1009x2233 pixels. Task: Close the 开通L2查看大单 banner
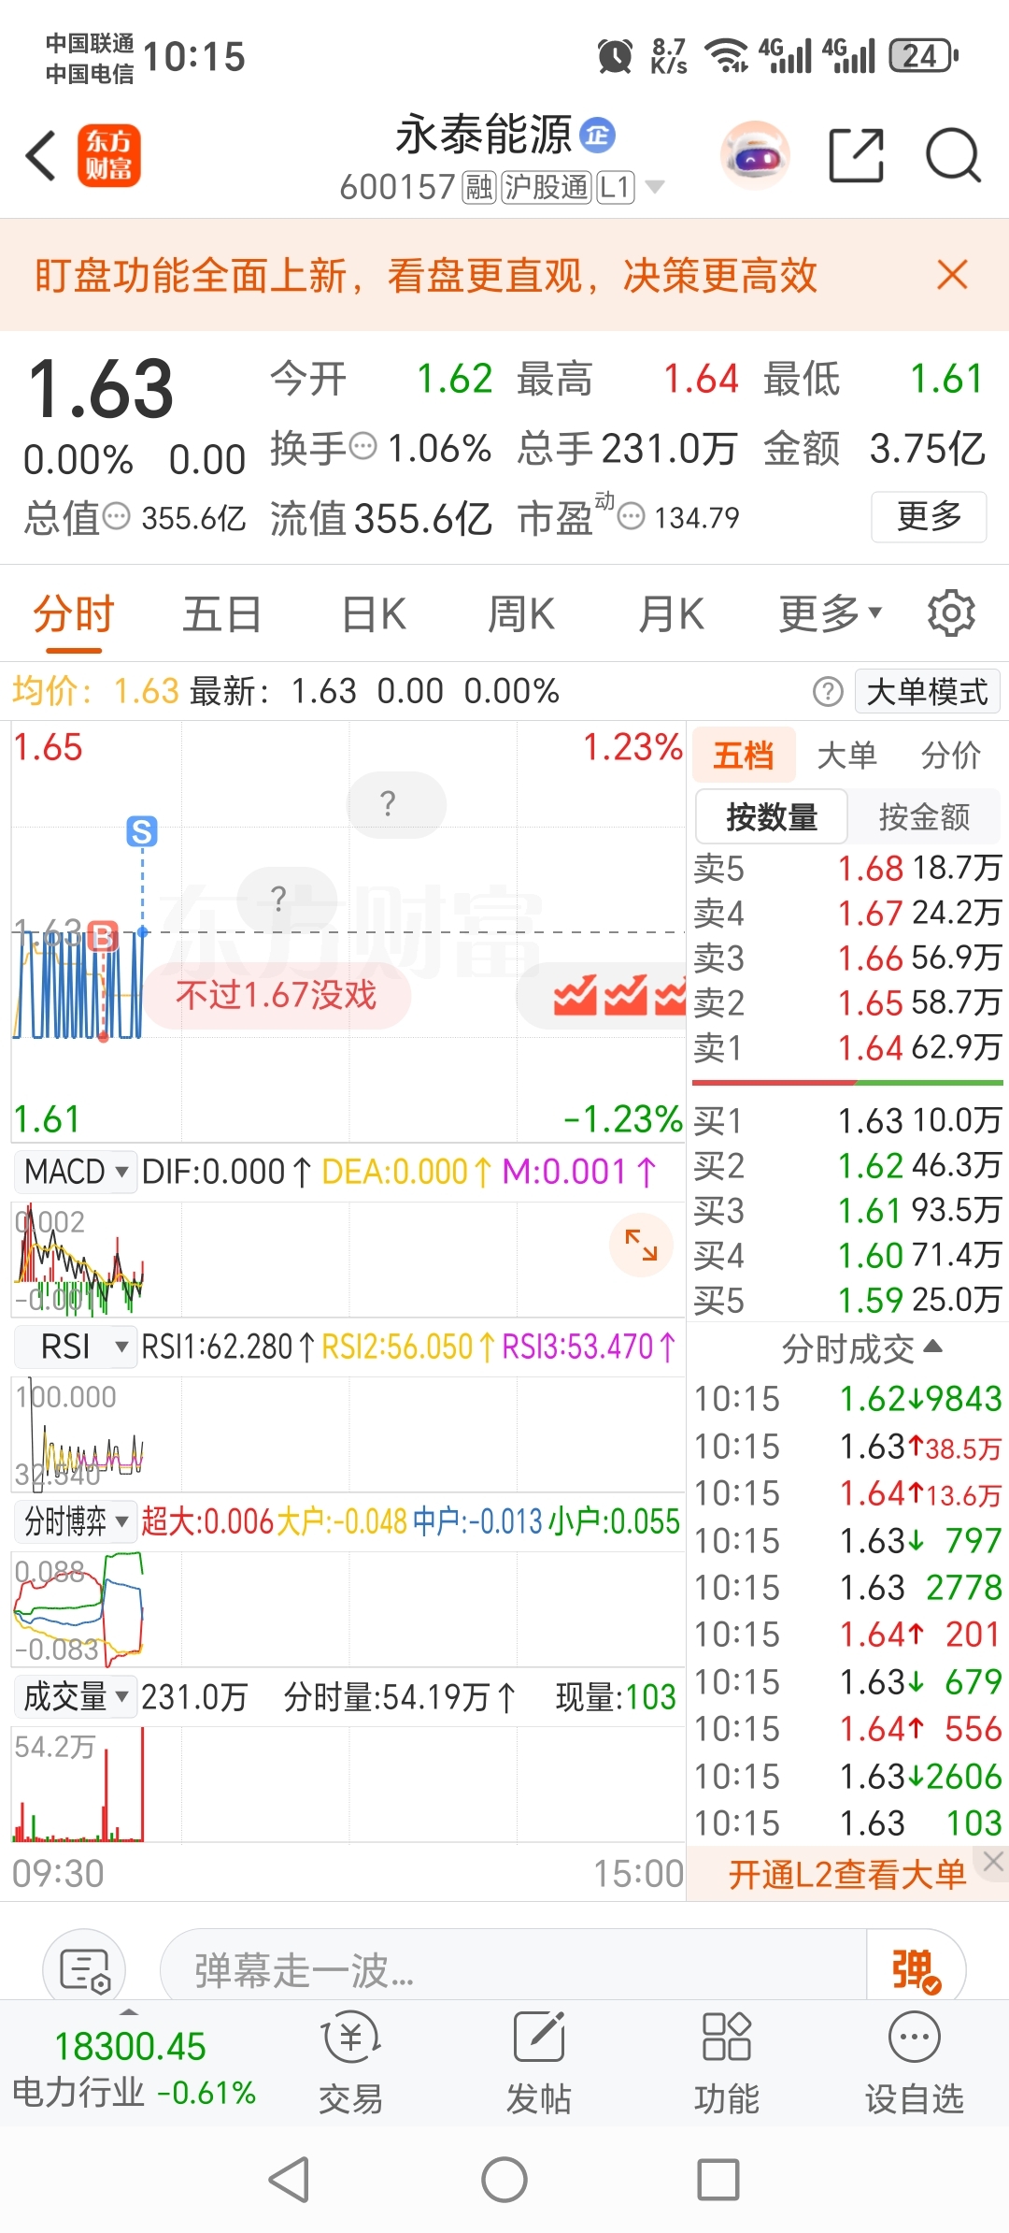tap(993, 1861)
